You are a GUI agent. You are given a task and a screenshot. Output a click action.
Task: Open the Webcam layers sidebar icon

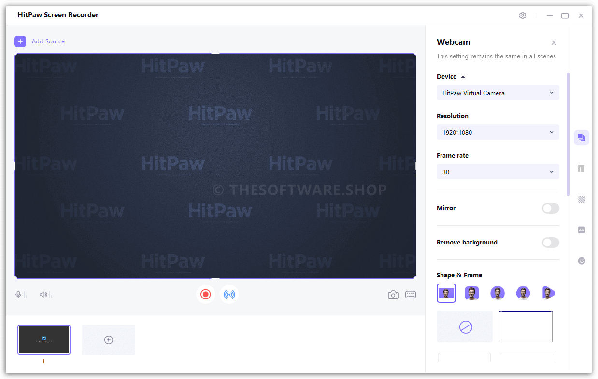582,137
